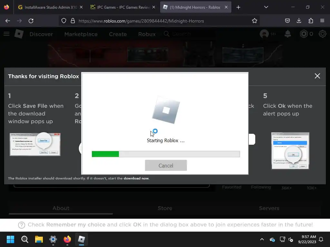This screenshot has width=330, height=247.
Task: Open the Pocket save icon
Action: click(x=287, y=21)
